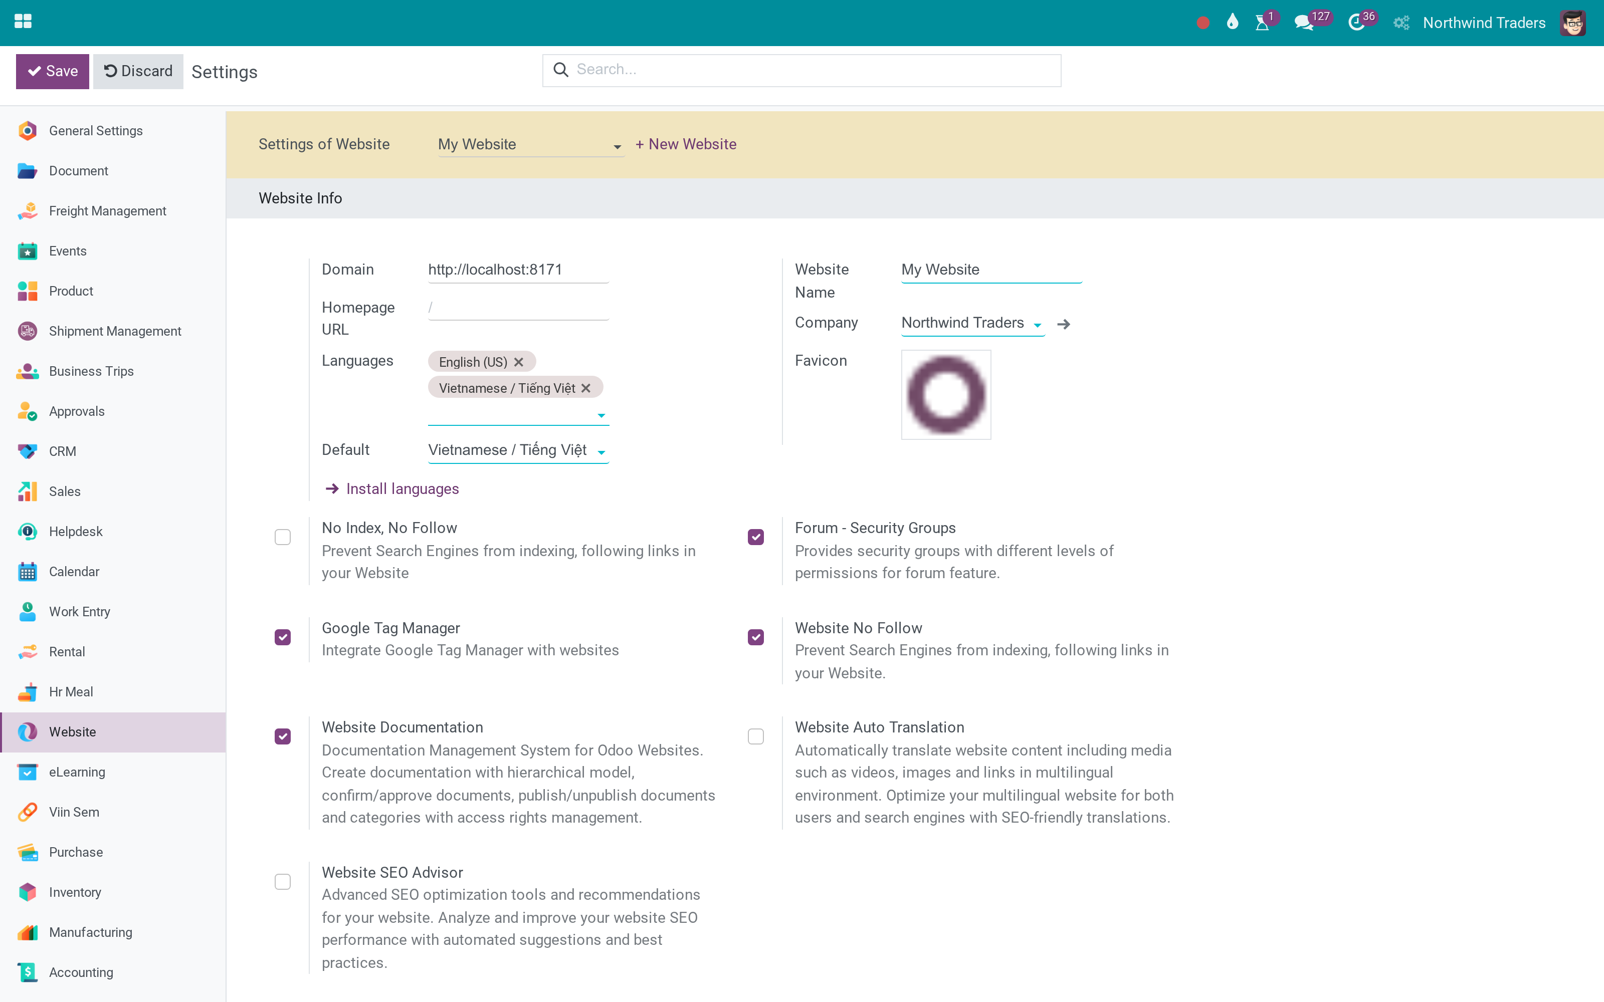Uncheck the Google Tag Manager checkbox
This screenshot has height=1002, width=1604.
(x=282, y=637)
